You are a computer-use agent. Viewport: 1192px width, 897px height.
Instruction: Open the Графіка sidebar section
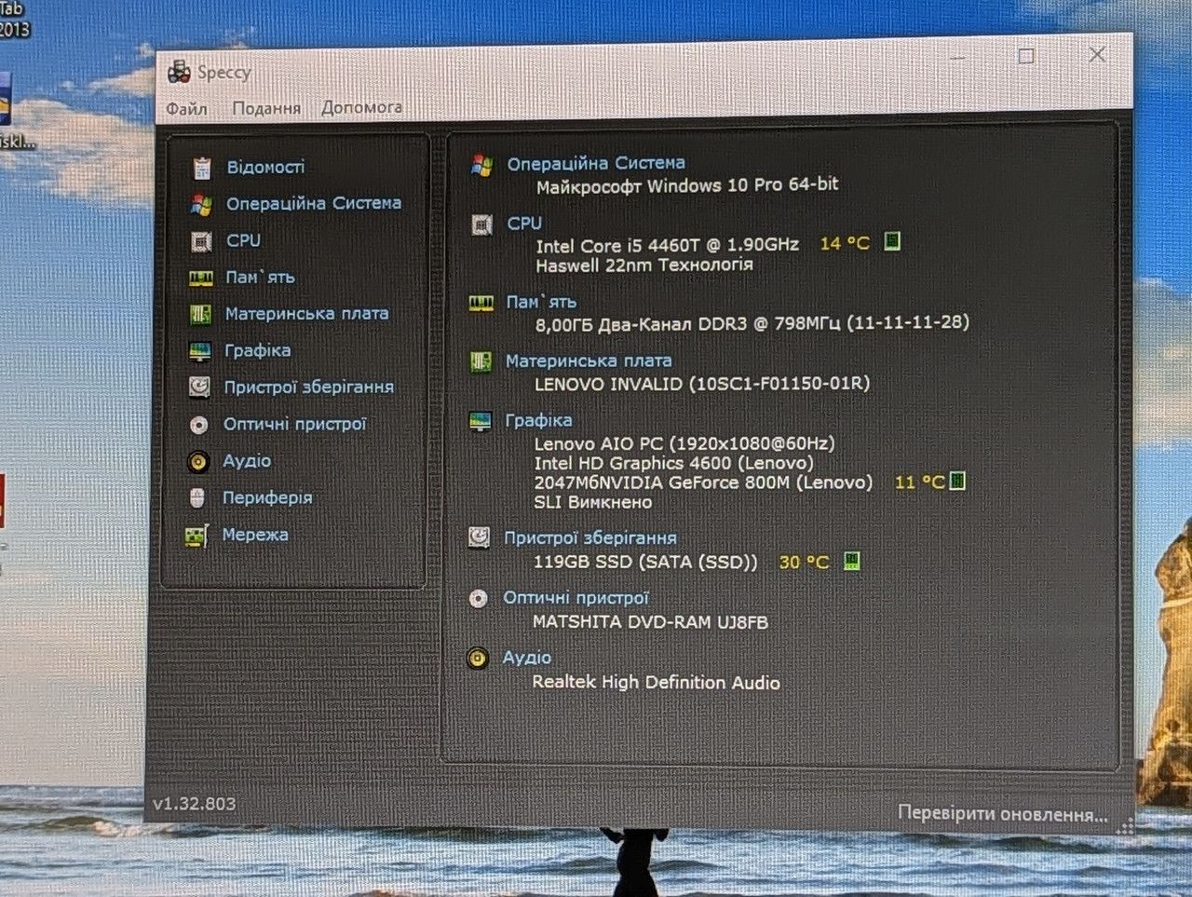[x=257, y=350]
